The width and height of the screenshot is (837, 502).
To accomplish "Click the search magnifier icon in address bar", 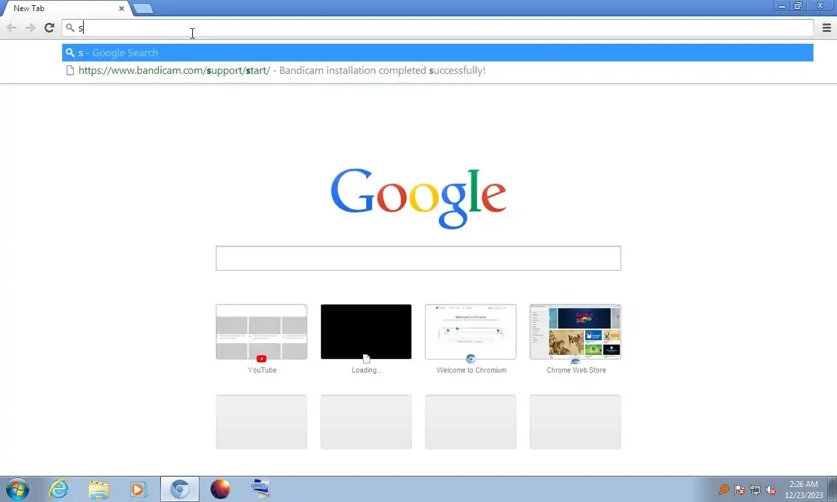I will pyautogui.click(x=70, y=27).
